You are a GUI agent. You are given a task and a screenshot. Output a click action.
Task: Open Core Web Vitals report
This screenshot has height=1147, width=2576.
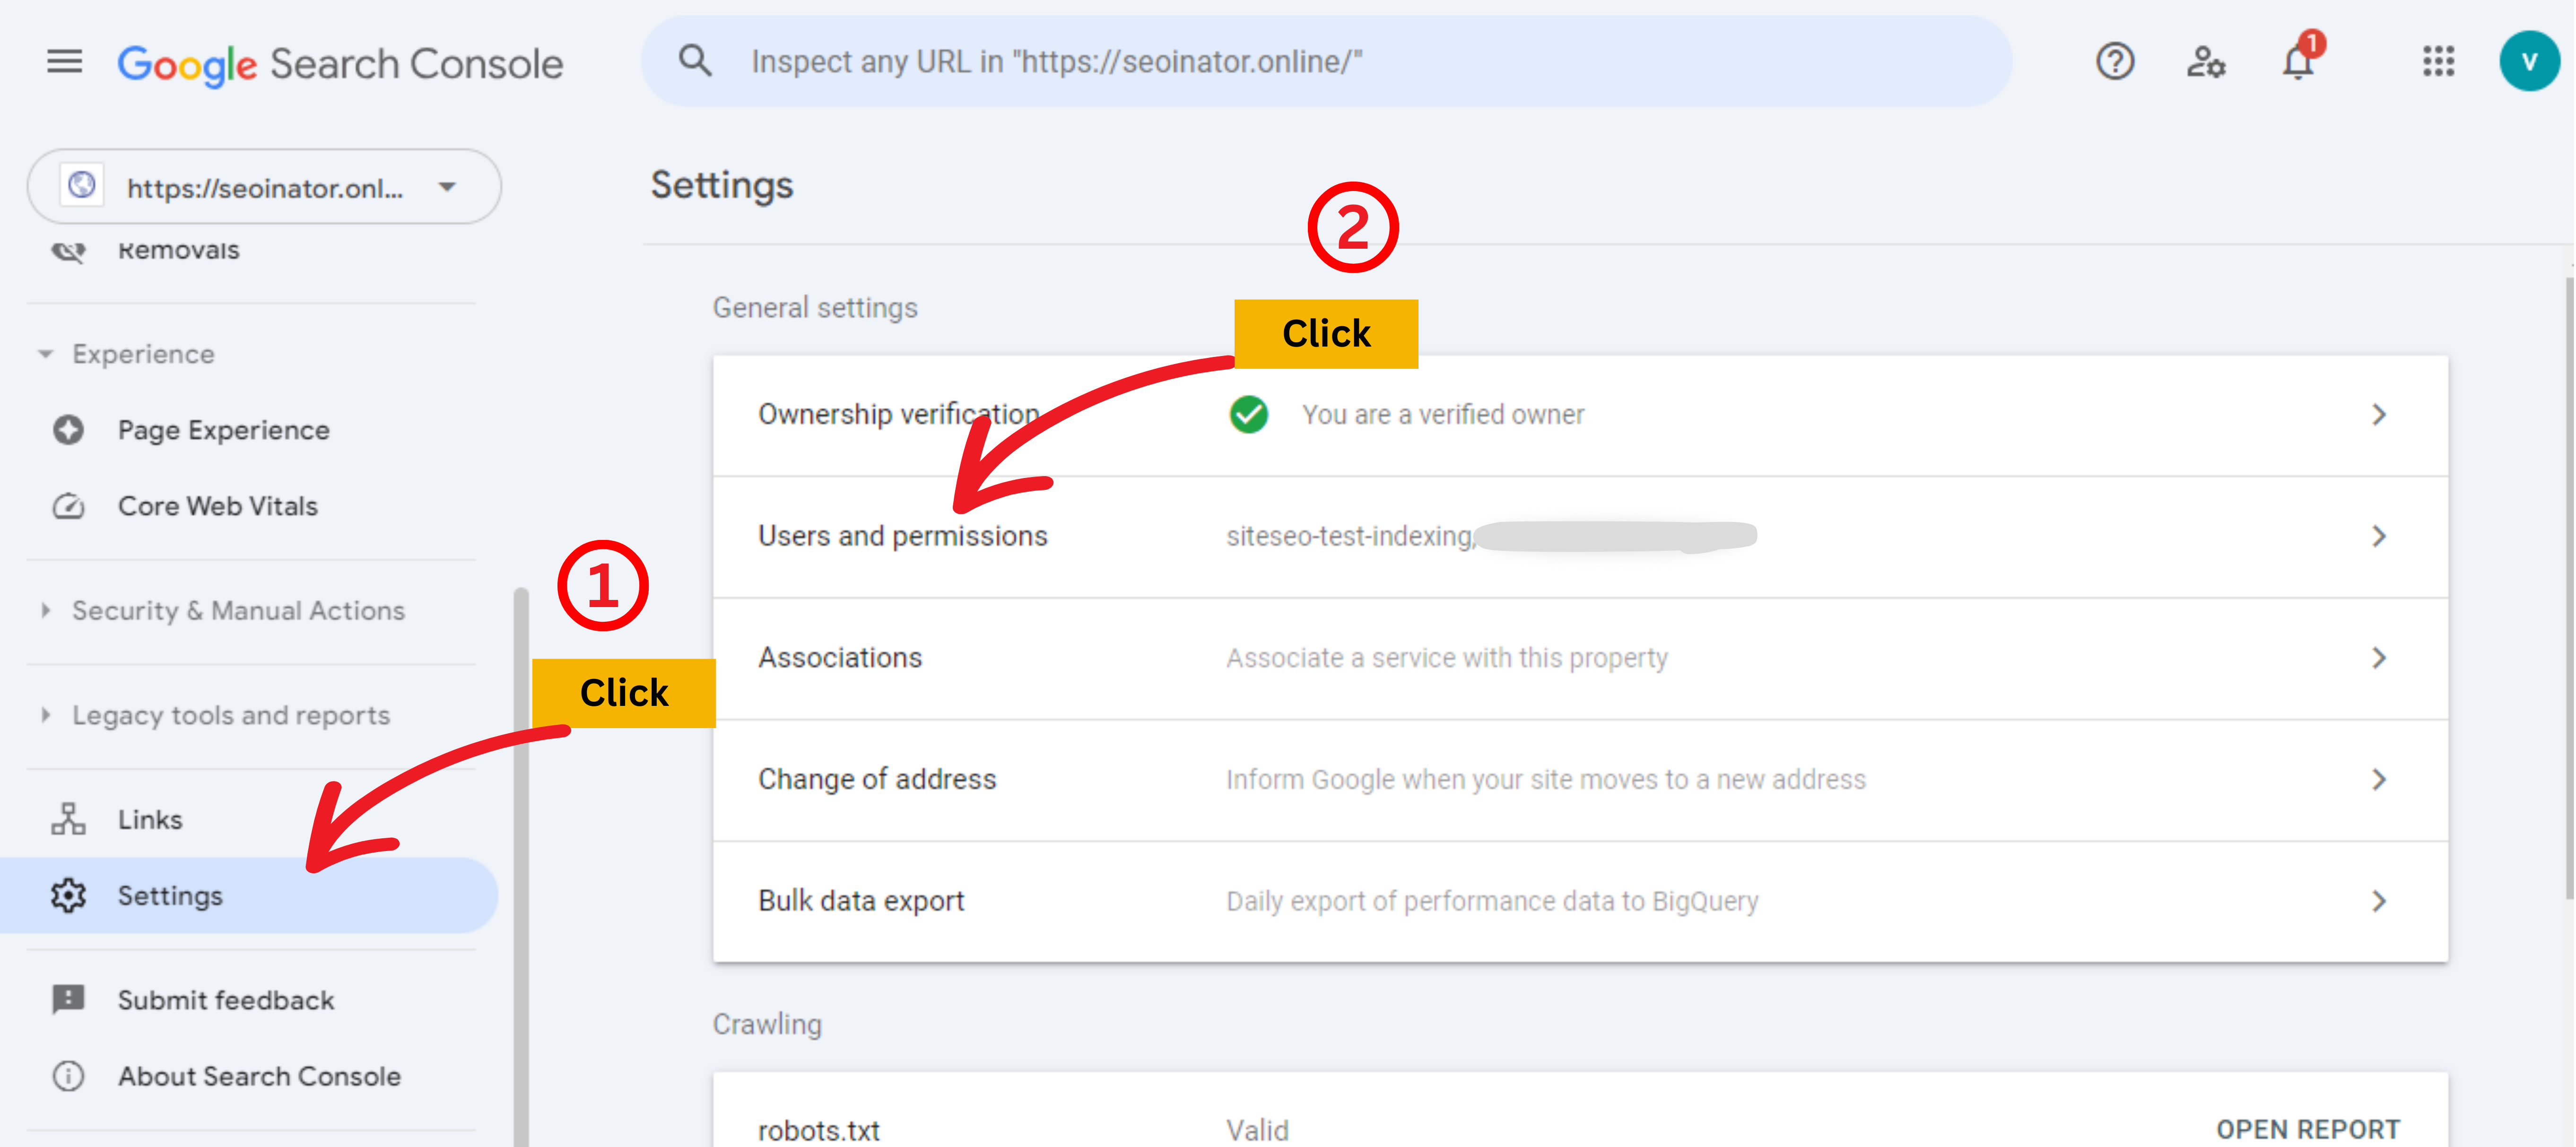coord(249,506)
